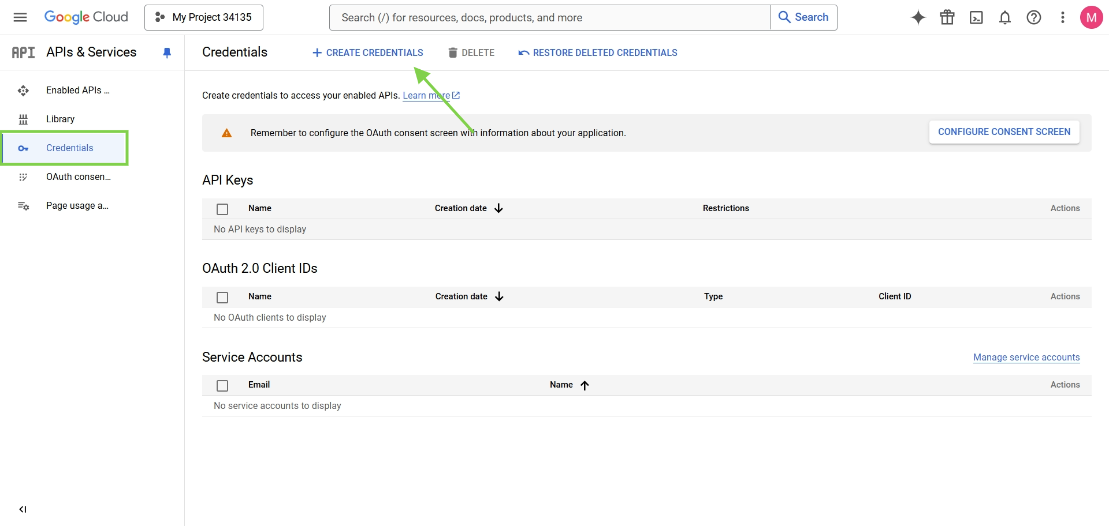Click 'No service accounts to display' text
Image resolution: width=1109 pixels, height=526 pixels.
277,406
